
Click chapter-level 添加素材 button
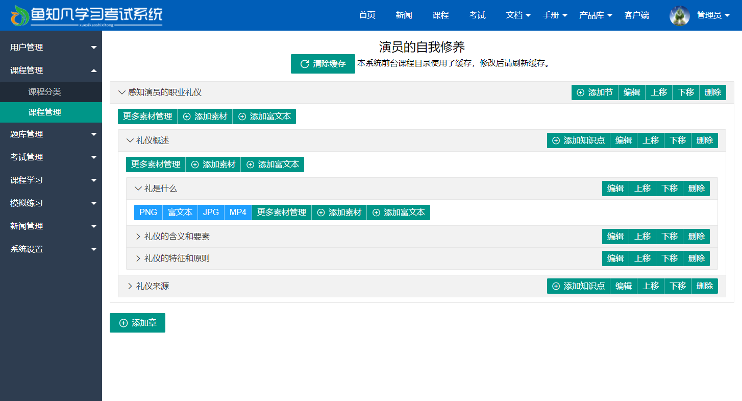pyautogui.click(x=205, y=116)
